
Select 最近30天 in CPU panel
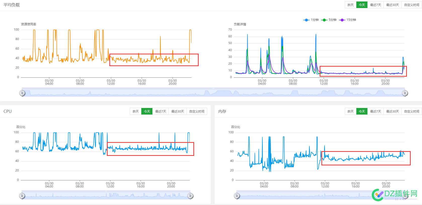(178, 112)
